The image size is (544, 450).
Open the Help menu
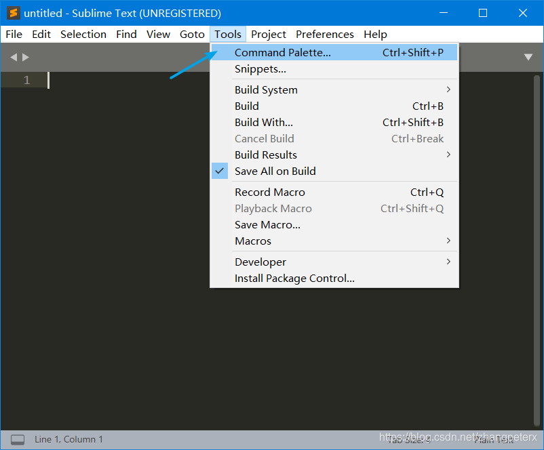click(x=375, y=35)
